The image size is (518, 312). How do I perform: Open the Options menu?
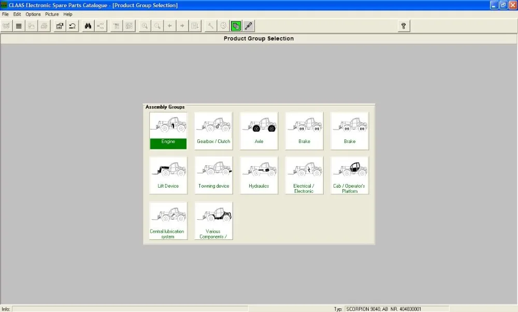pyautogui.click(x=33, y=14)
